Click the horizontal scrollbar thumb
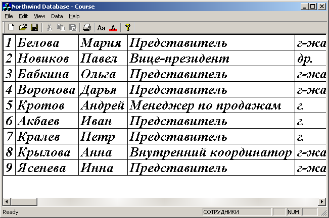Viewport: 329px width, 218px height. point(24,202)
